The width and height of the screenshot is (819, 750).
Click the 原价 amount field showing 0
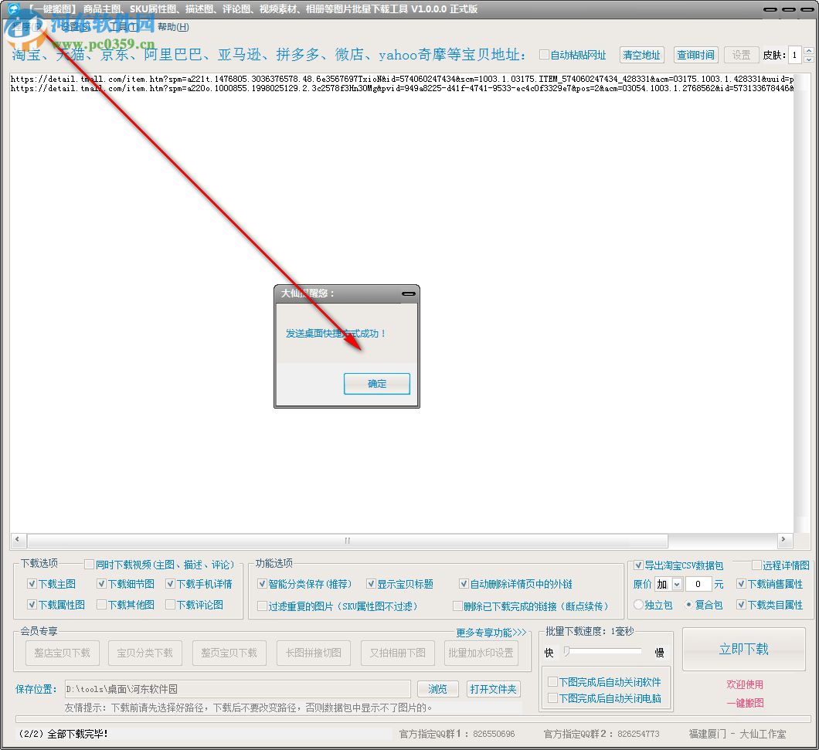(698, 584)
